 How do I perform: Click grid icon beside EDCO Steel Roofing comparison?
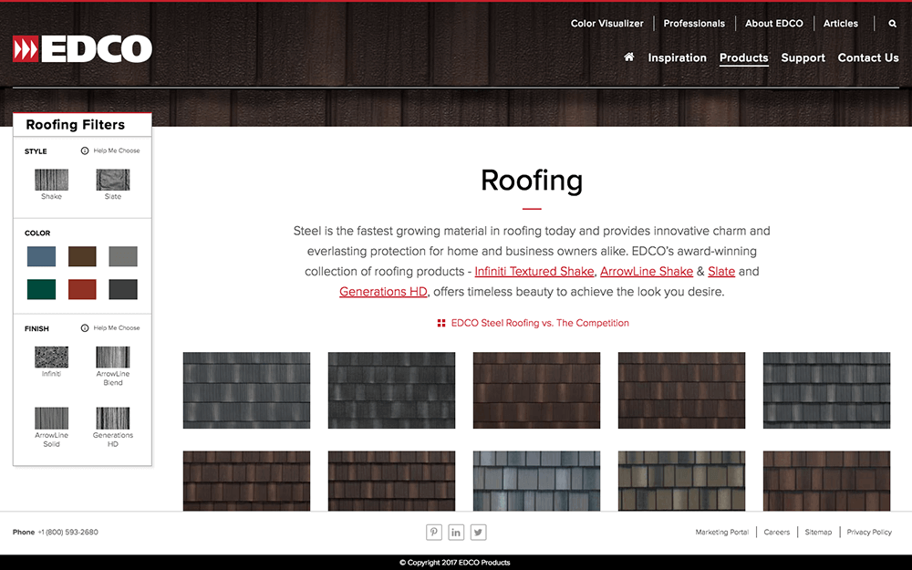pyautogui.click(x=441, y=323)
